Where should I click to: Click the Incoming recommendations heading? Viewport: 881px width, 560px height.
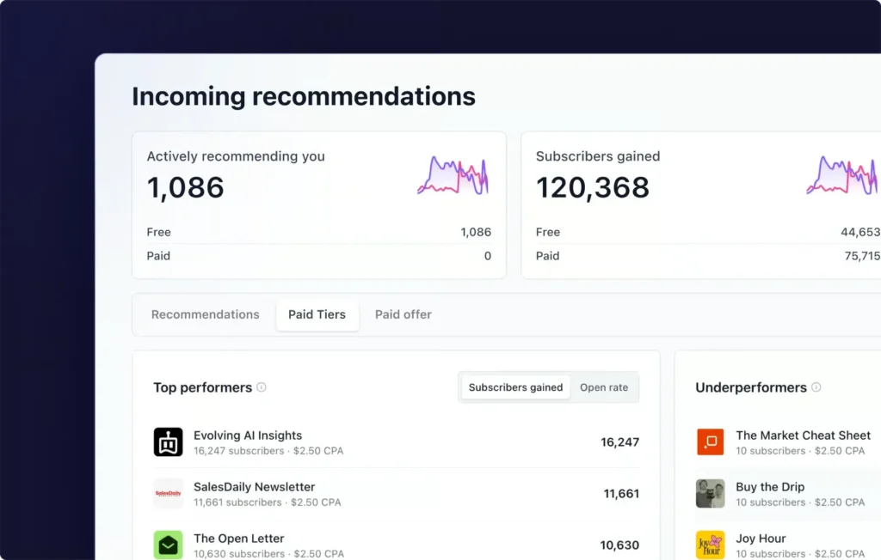click(304, 96)
